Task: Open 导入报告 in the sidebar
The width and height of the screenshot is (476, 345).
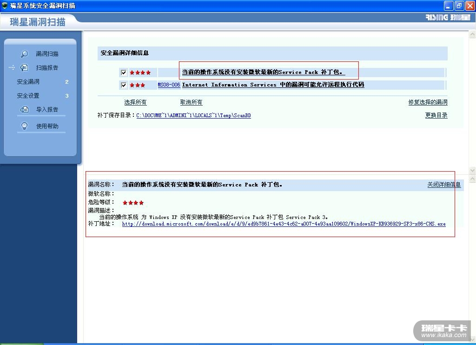Action: point(47,109)
